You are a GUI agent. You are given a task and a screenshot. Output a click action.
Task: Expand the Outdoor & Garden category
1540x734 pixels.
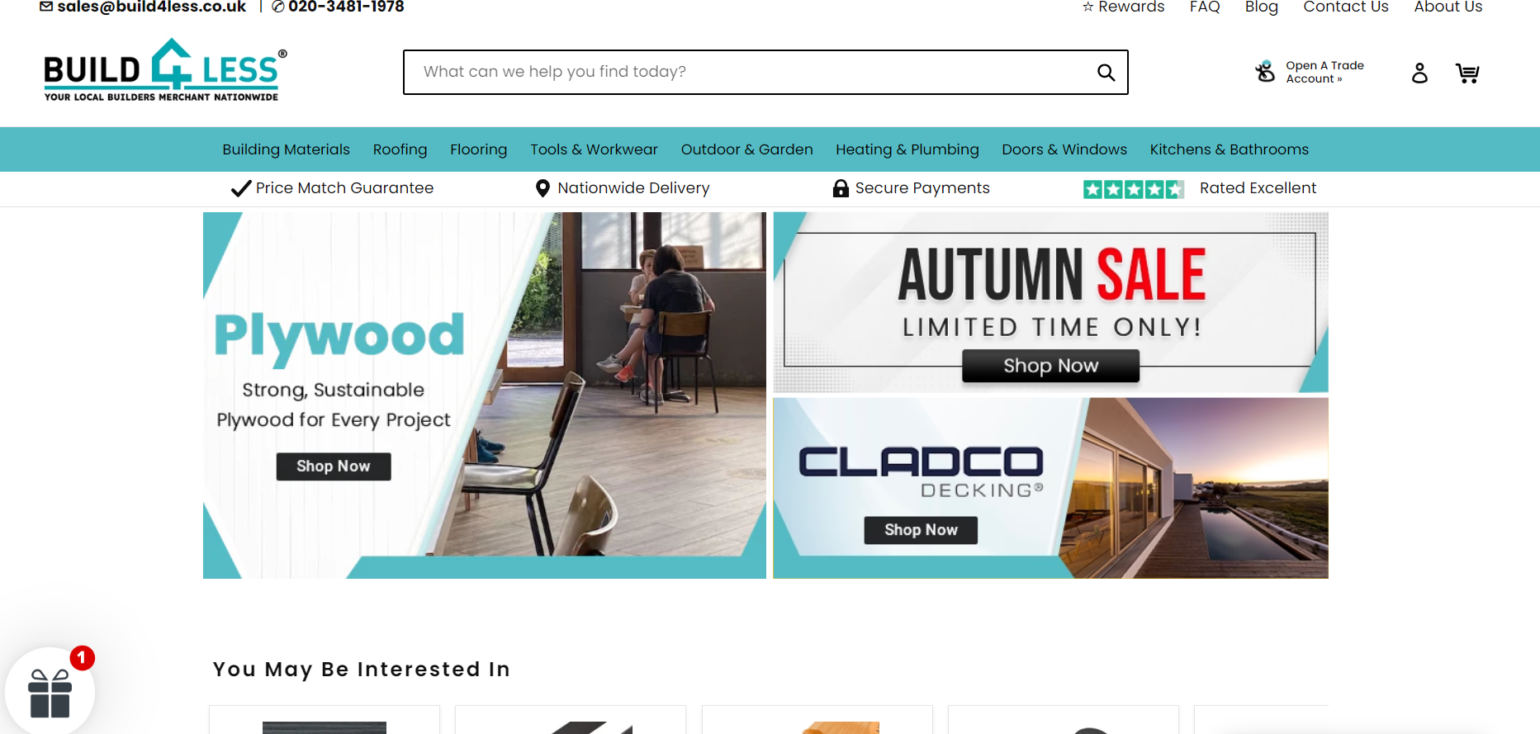pos(746,149)
